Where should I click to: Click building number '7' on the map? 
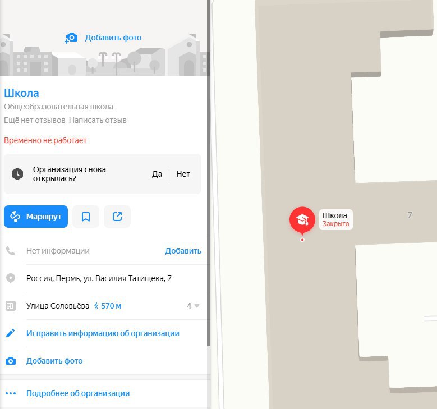(x=410, y=215)
